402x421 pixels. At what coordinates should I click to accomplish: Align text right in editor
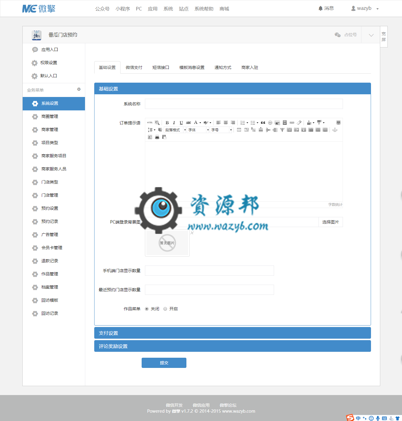point(233,123)
